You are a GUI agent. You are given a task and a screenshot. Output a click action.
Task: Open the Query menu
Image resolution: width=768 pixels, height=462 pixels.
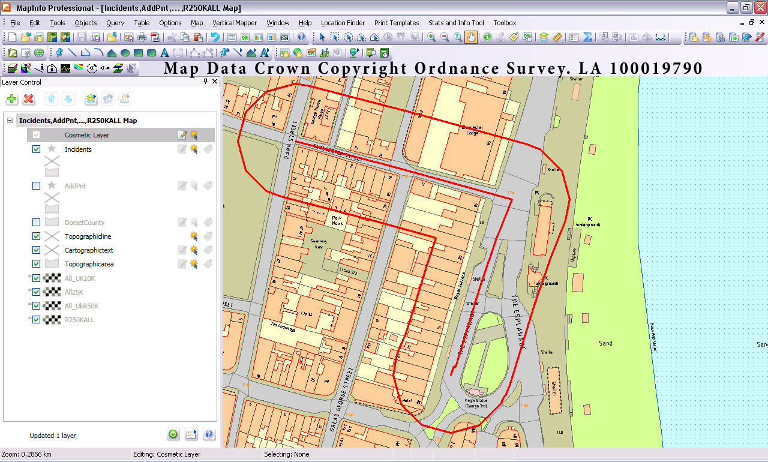coord(115,23)
